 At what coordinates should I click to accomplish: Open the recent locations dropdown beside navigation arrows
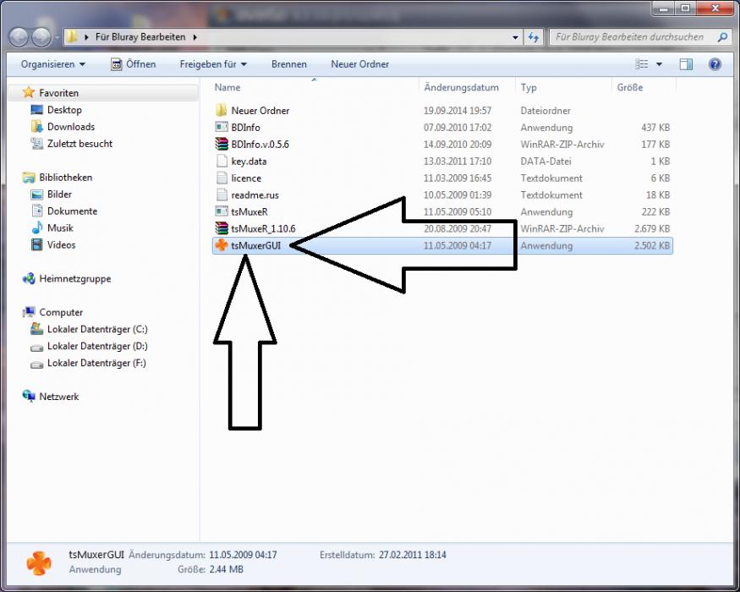coord(57,37)
